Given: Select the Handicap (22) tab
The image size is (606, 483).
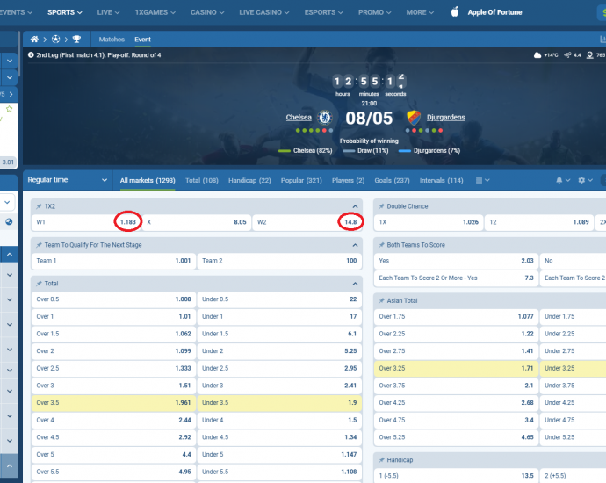Looking at the screenshot, I should coord(249,180).
